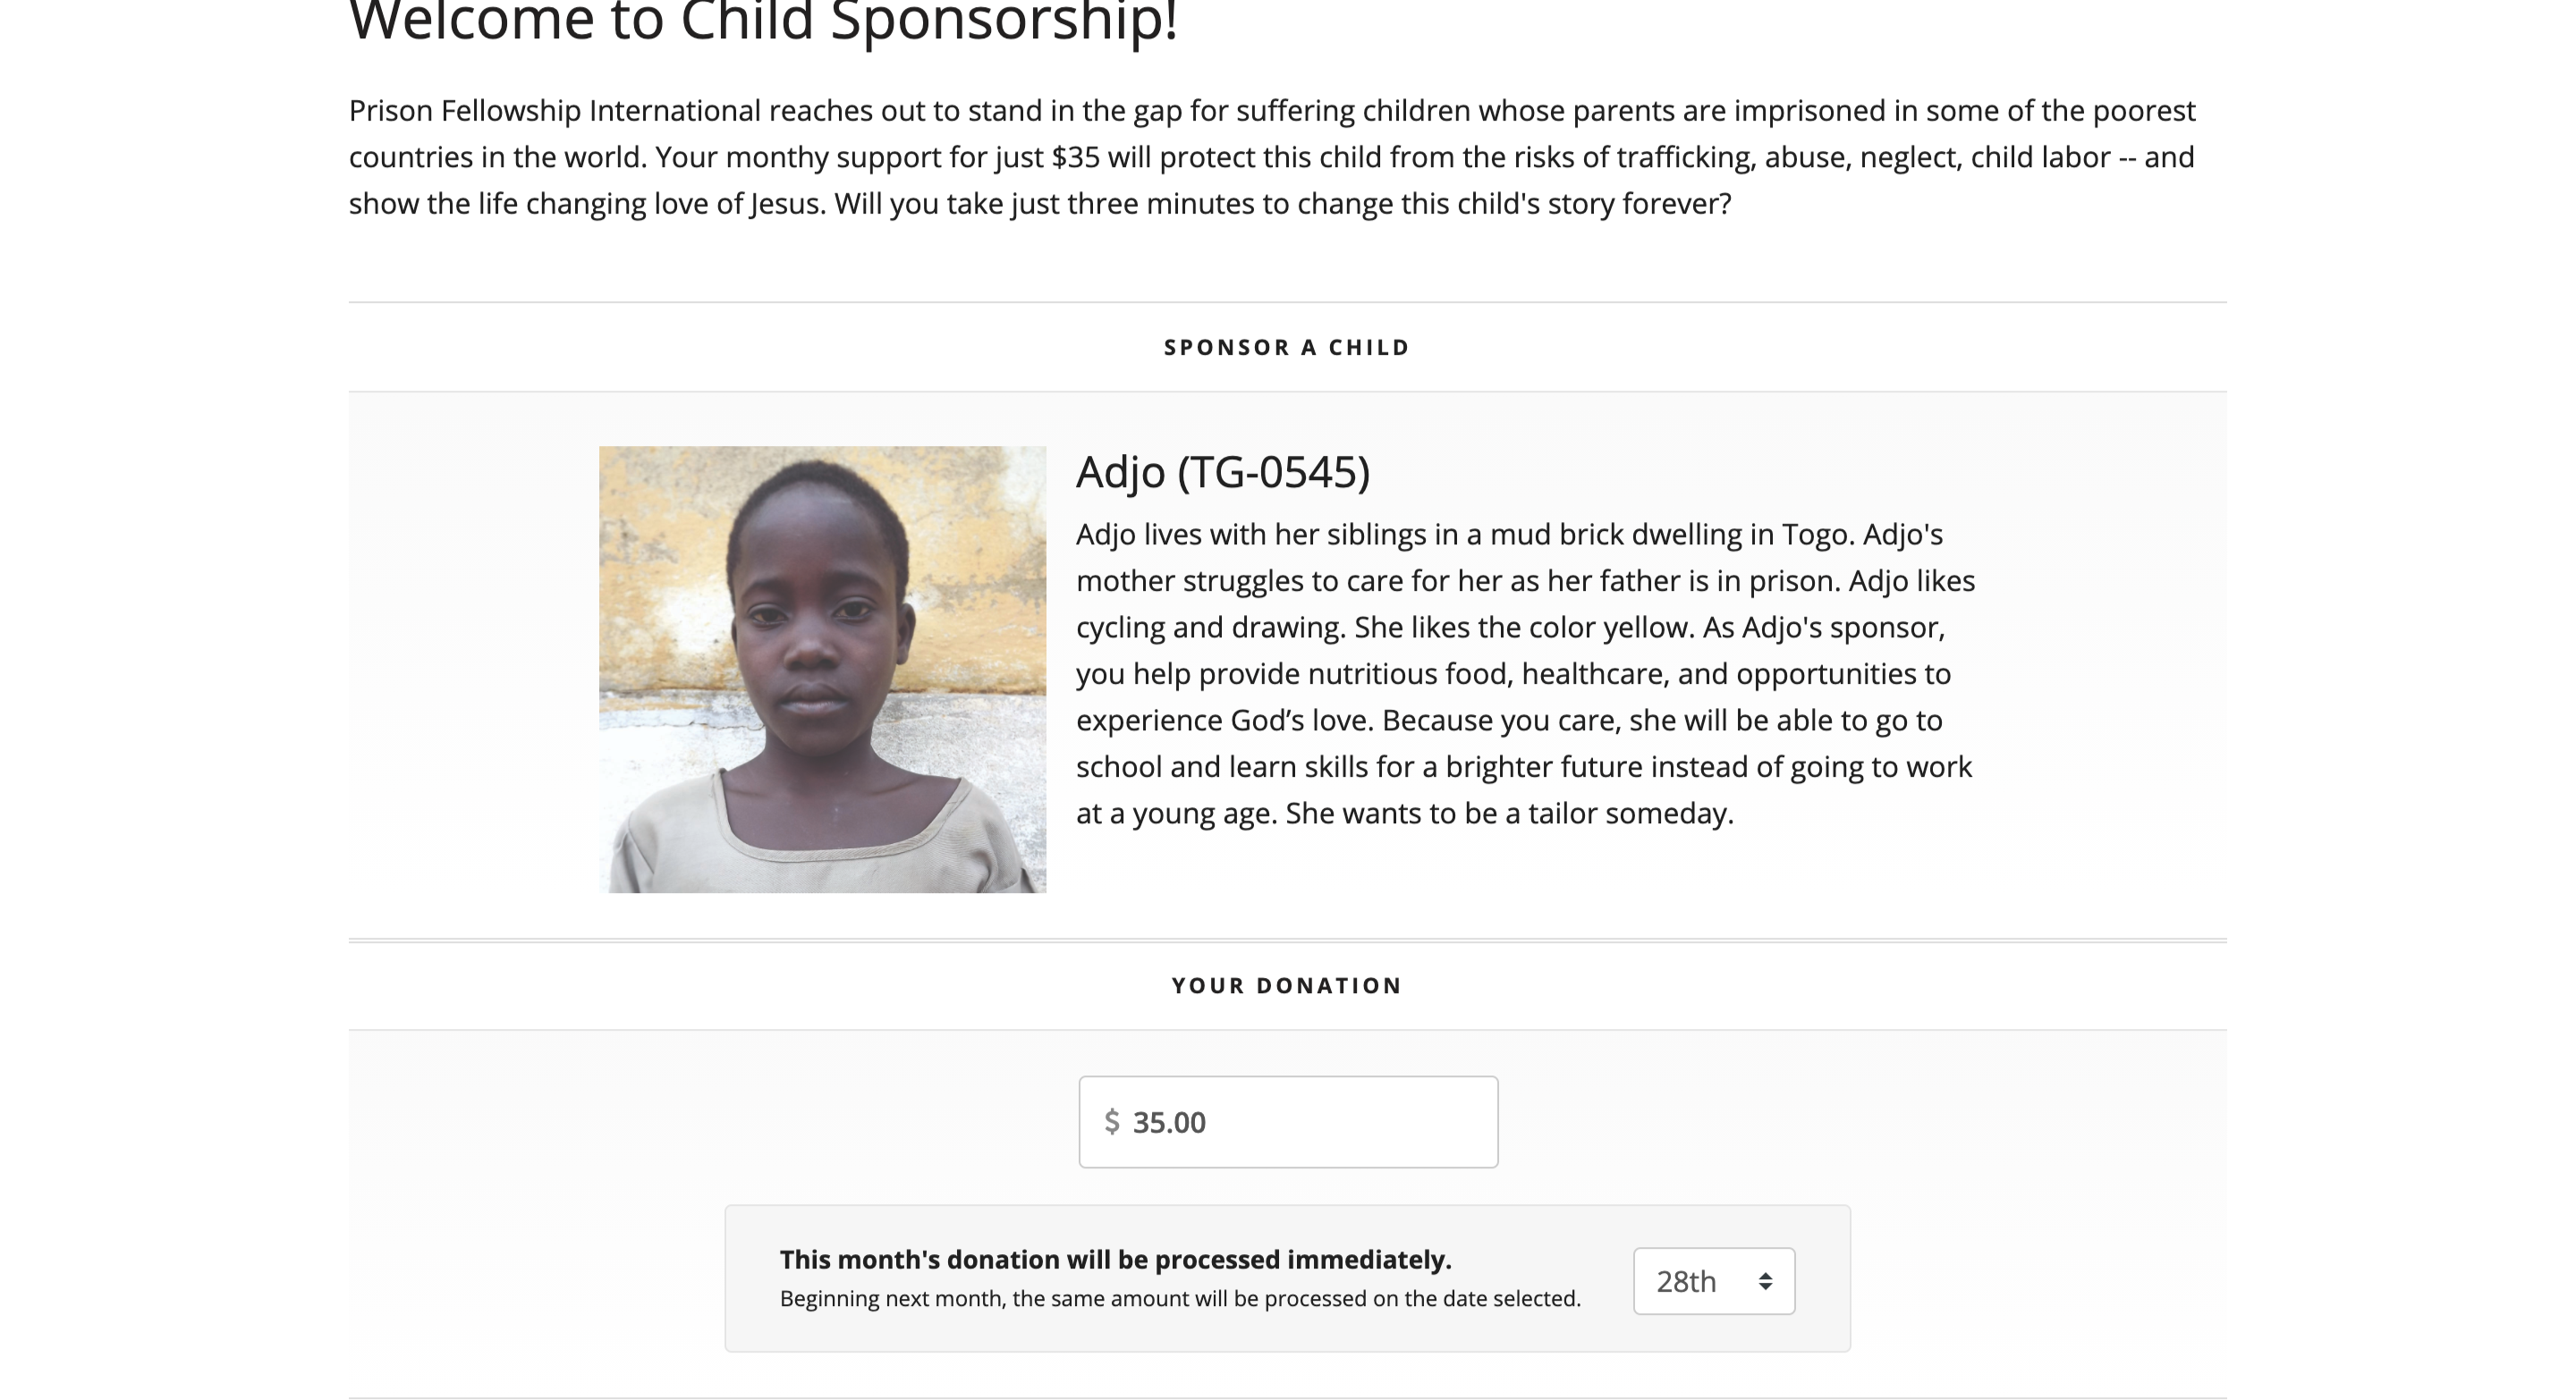Image resolution: width=2576 pixels, height=1400 pixels.
Task: Click the bold 'processed immediately' notice
Action: (x=1115, y=1259)
